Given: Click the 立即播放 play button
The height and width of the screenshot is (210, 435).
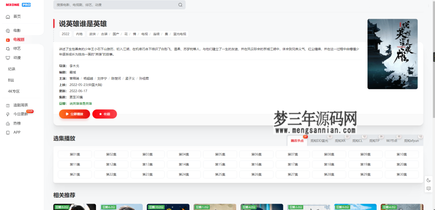Looking at the screenshot, I should point(75,114).
